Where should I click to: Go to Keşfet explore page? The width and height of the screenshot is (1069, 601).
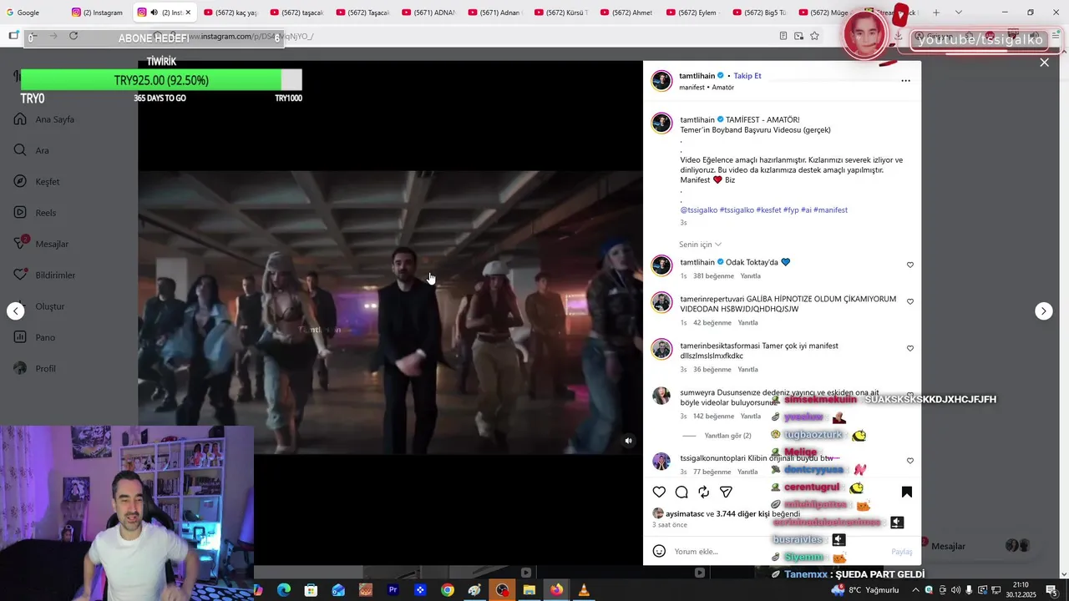pyautogui.click(x=37, y=182)
